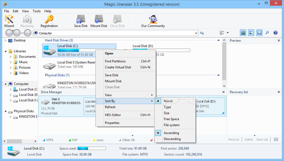Open the view mode dropdown arrow

click(x=228, y=33)
